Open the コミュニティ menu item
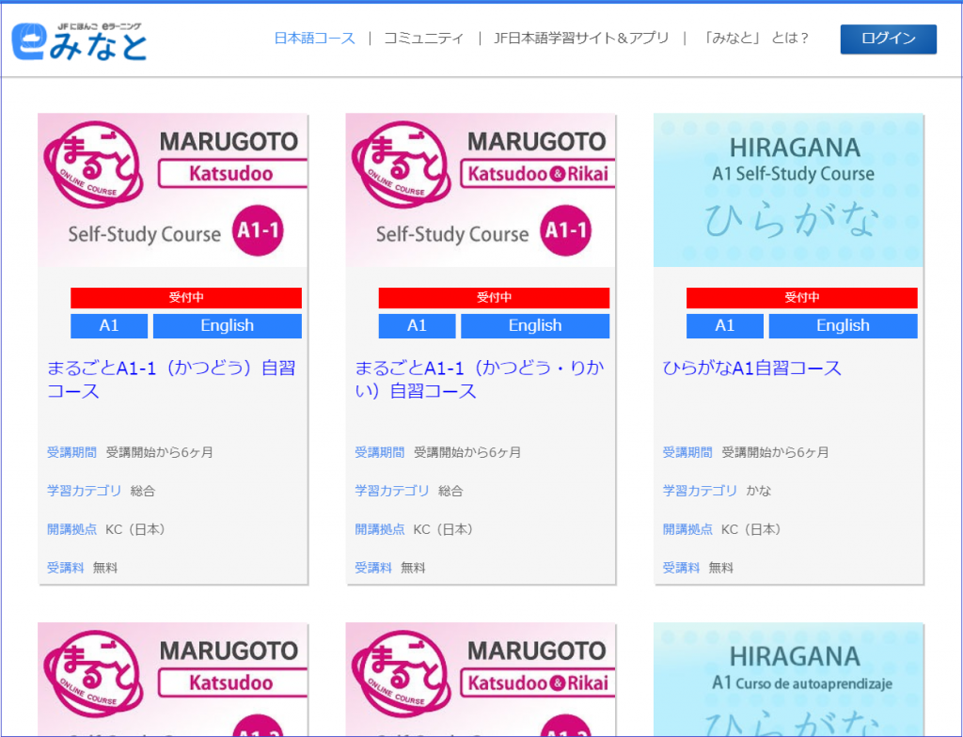 (x=424, y=39)
